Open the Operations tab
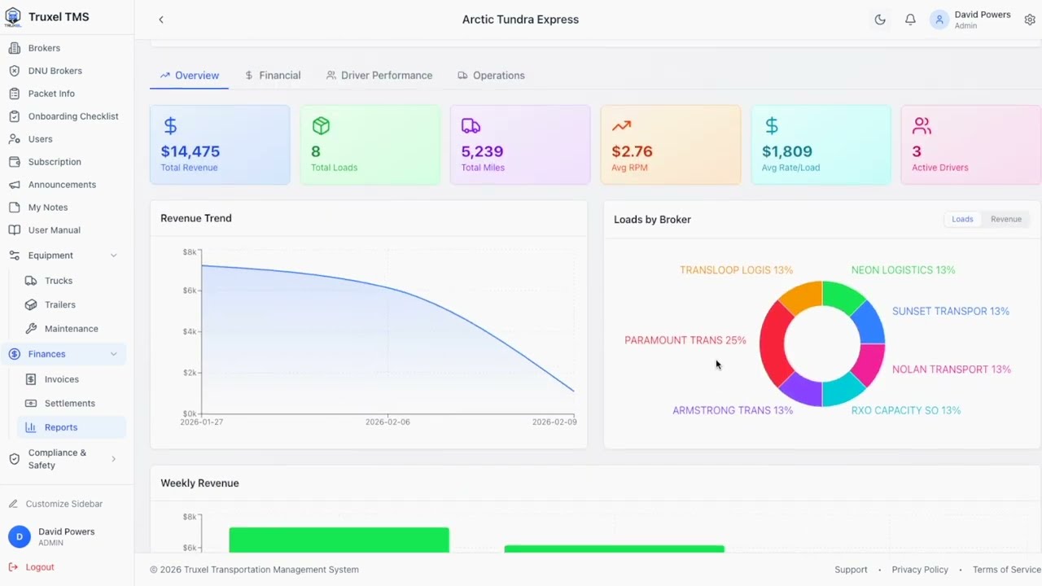 [x=491, y=76]
